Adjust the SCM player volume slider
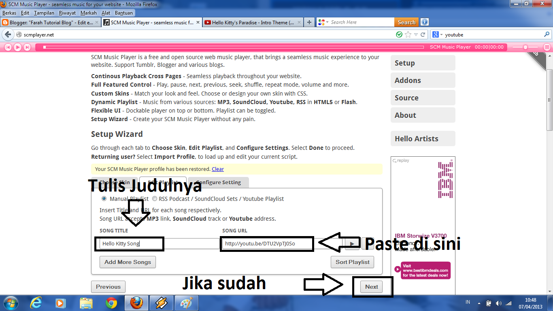Image resolution: width=553 pixels, height=311 pixels. pyautogui.click(x=525, y=47)
